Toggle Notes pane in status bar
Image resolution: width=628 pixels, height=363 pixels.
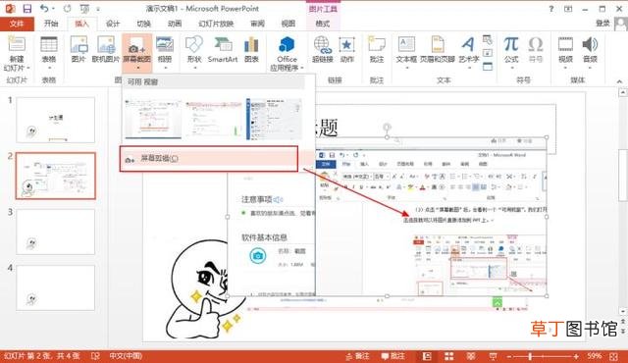click(357, 356)
